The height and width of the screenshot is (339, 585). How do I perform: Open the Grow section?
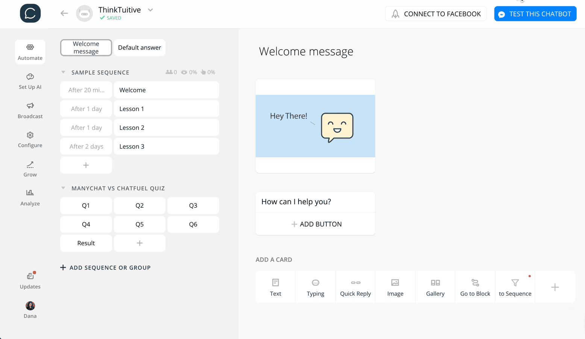click(30, 168)
